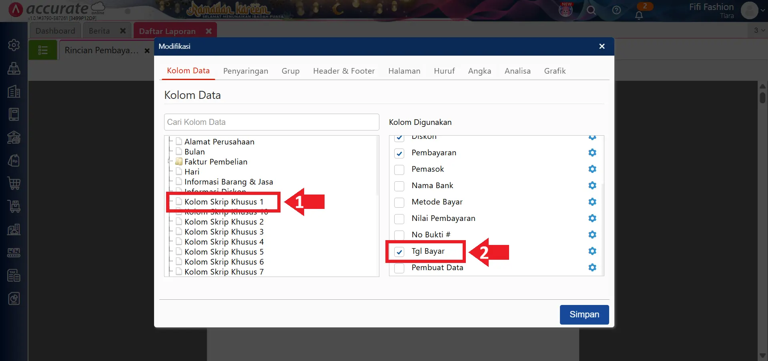Tick the Metode Bayar checkbox
The image size is (768, 361).
coord(399,203)
